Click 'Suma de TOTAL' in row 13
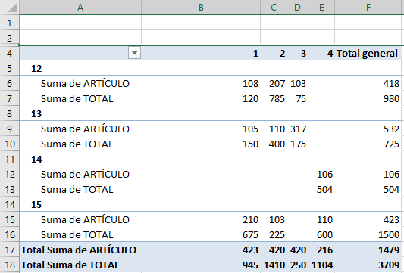404x273 pixels. coord(77,190)
